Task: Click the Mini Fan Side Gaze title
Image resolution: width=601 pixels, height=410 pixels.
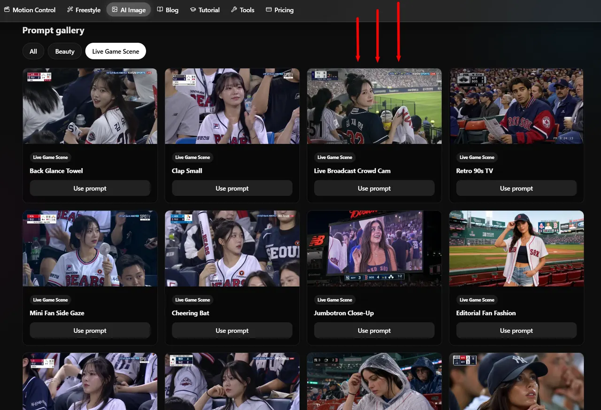Action: click(x=57, y=313)
